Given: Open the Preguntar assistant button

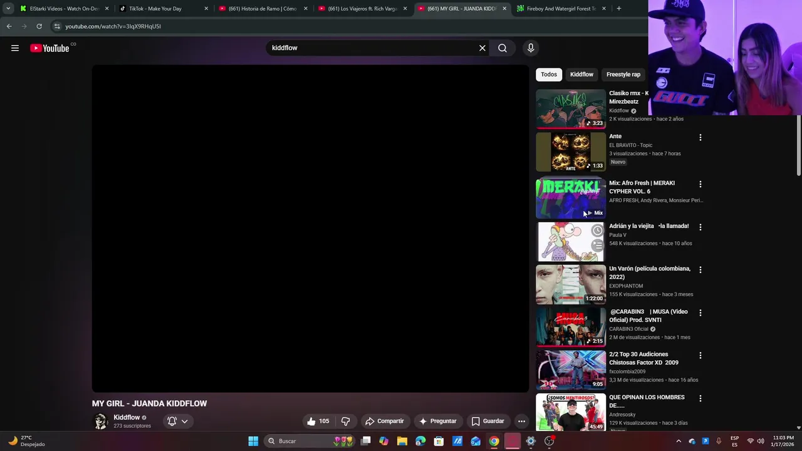Looking at the screenshot, I should [437, 421].
